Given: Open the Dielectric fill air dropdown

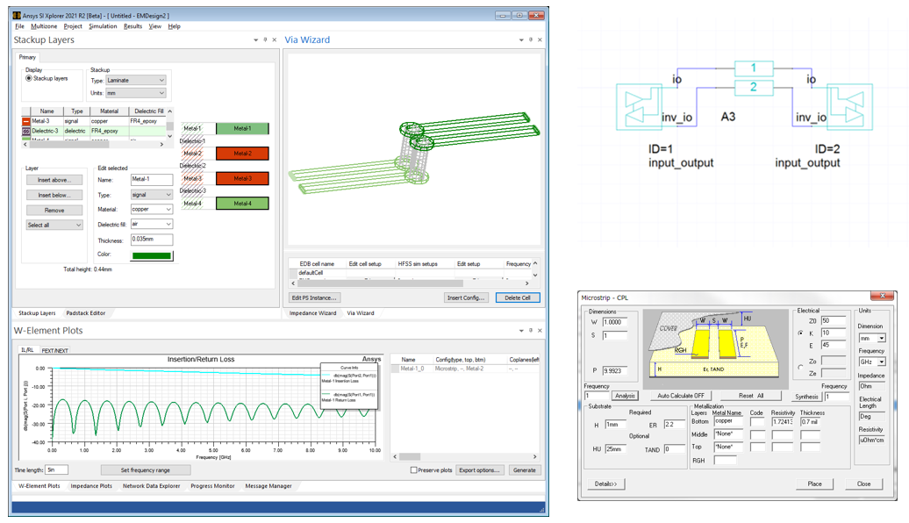Looking at the screenshot, I should [x=151, y=224].
